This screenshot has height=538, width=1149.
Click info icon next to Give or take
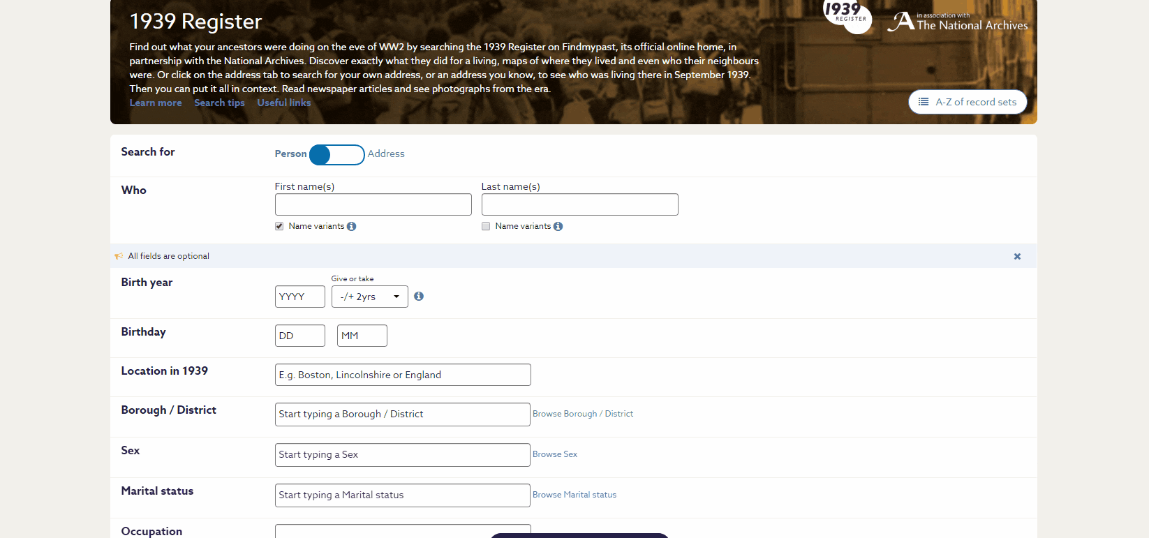419,296
